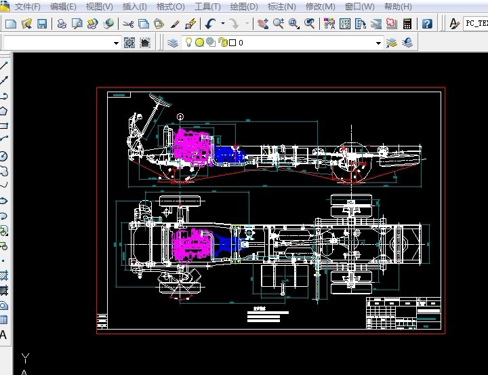Click the Text Style icon
The image size is (488, 375).
[x=454, y=24]
